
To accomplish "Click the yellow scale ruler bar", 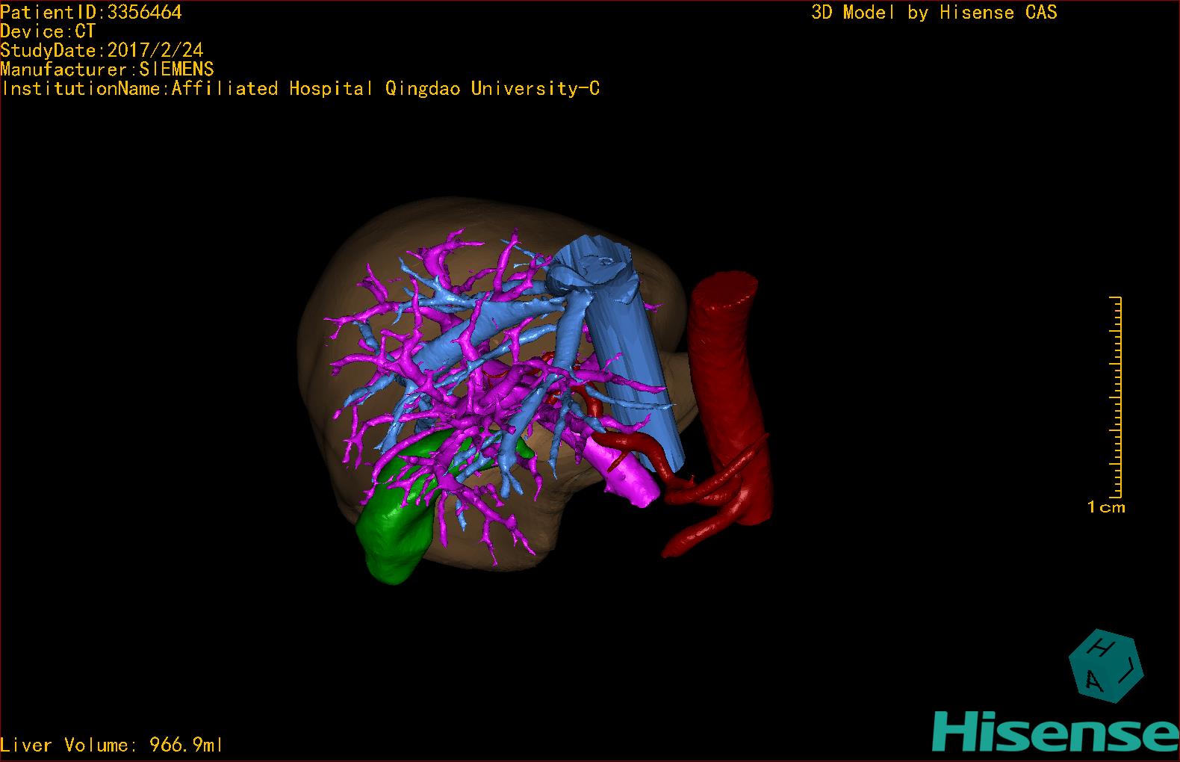I will coord(1115,397).
